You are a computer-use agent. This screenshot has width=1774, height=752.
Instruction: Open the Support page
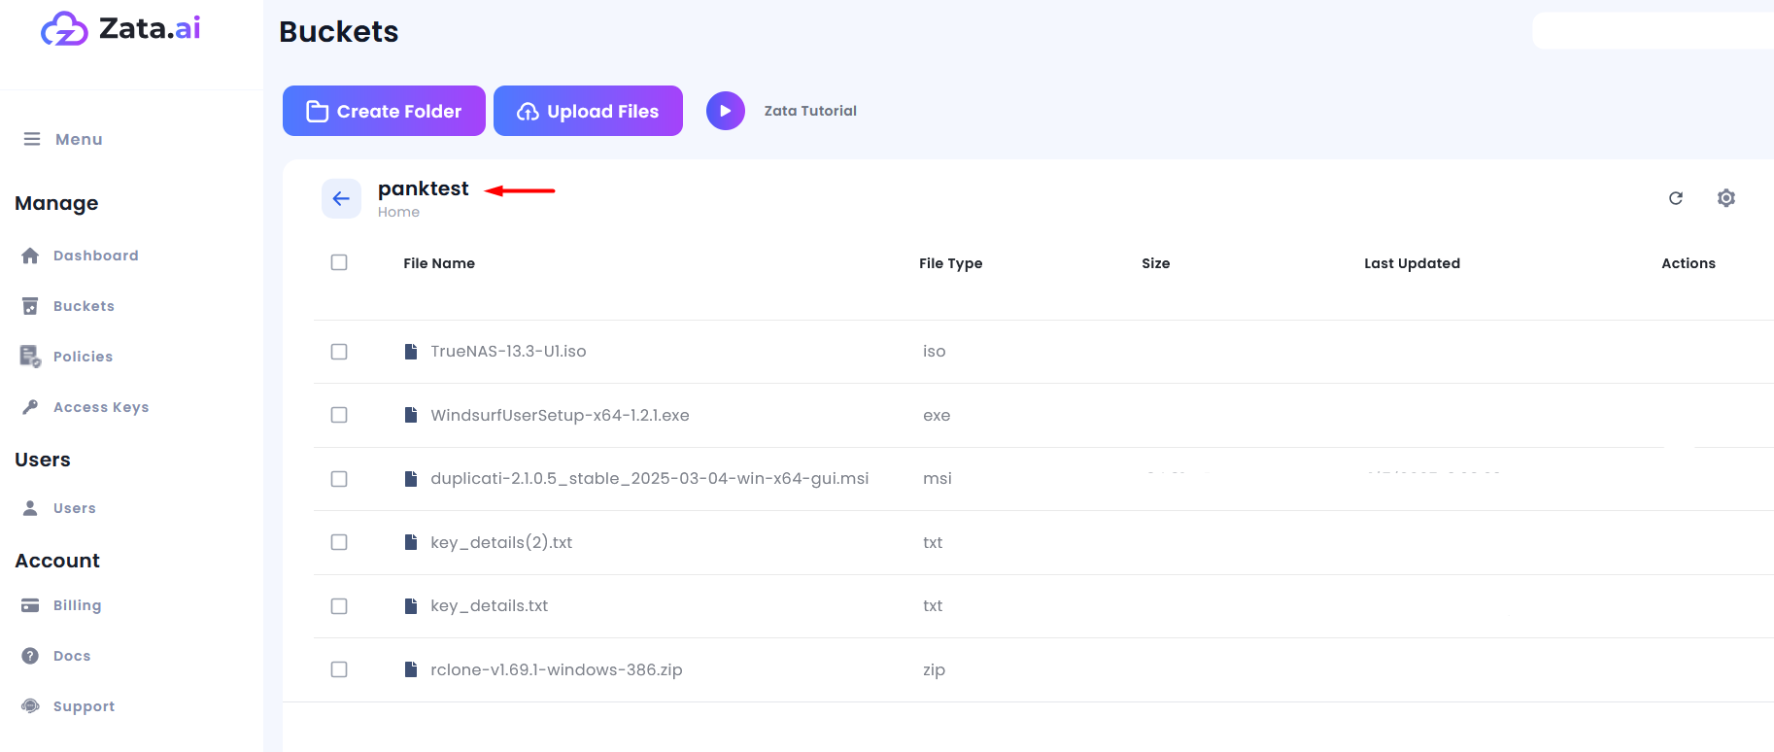[x=84, y=706]
